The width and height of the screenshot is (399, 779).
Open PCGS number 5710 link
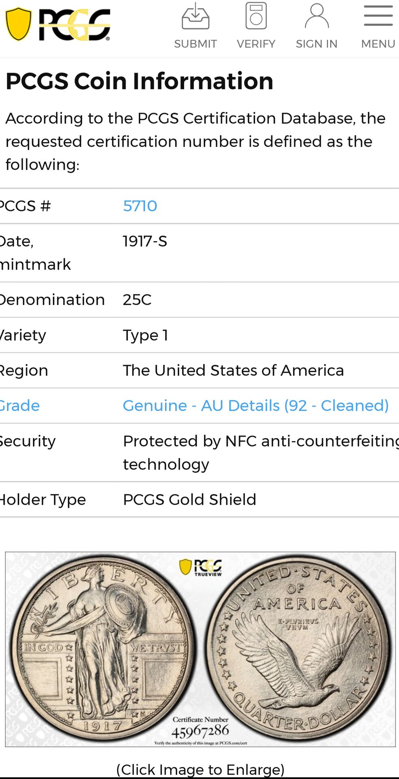coord(140,206)
